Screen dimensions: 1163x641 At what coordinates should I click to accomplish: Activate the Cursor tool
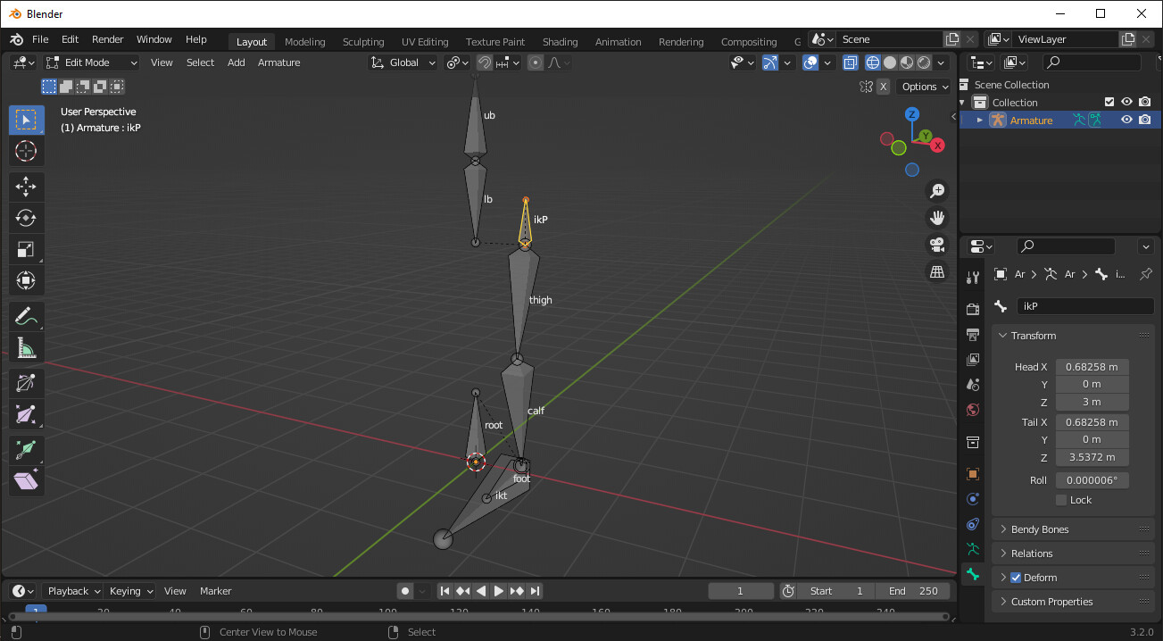pos(26,151)
